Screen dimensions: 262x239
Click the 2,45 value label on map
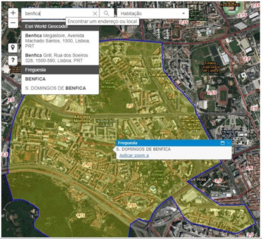pyautogui.click(x=87, y=165)
